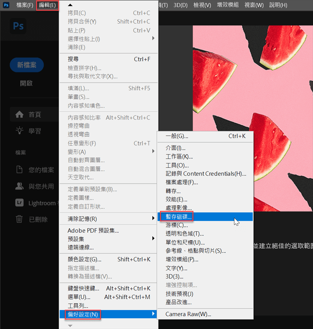Image resolution: width=313 pixels, height=329 pixels.
Task: Open the 編輯(E) menu
Action: pyautogui.click(x=47, y=5)
